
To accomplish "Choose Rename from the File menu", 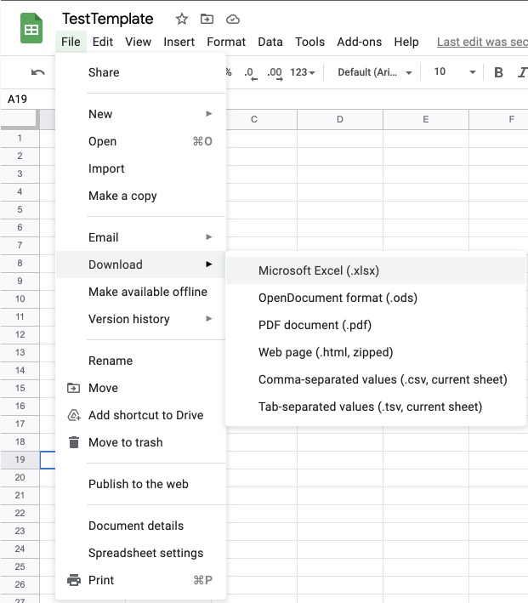I will click(141, 361).
